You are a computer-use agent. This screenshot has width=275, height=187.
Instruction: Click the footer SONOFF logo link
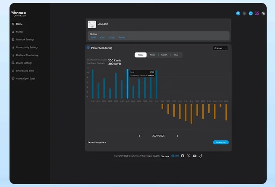(x=165, y=156)
